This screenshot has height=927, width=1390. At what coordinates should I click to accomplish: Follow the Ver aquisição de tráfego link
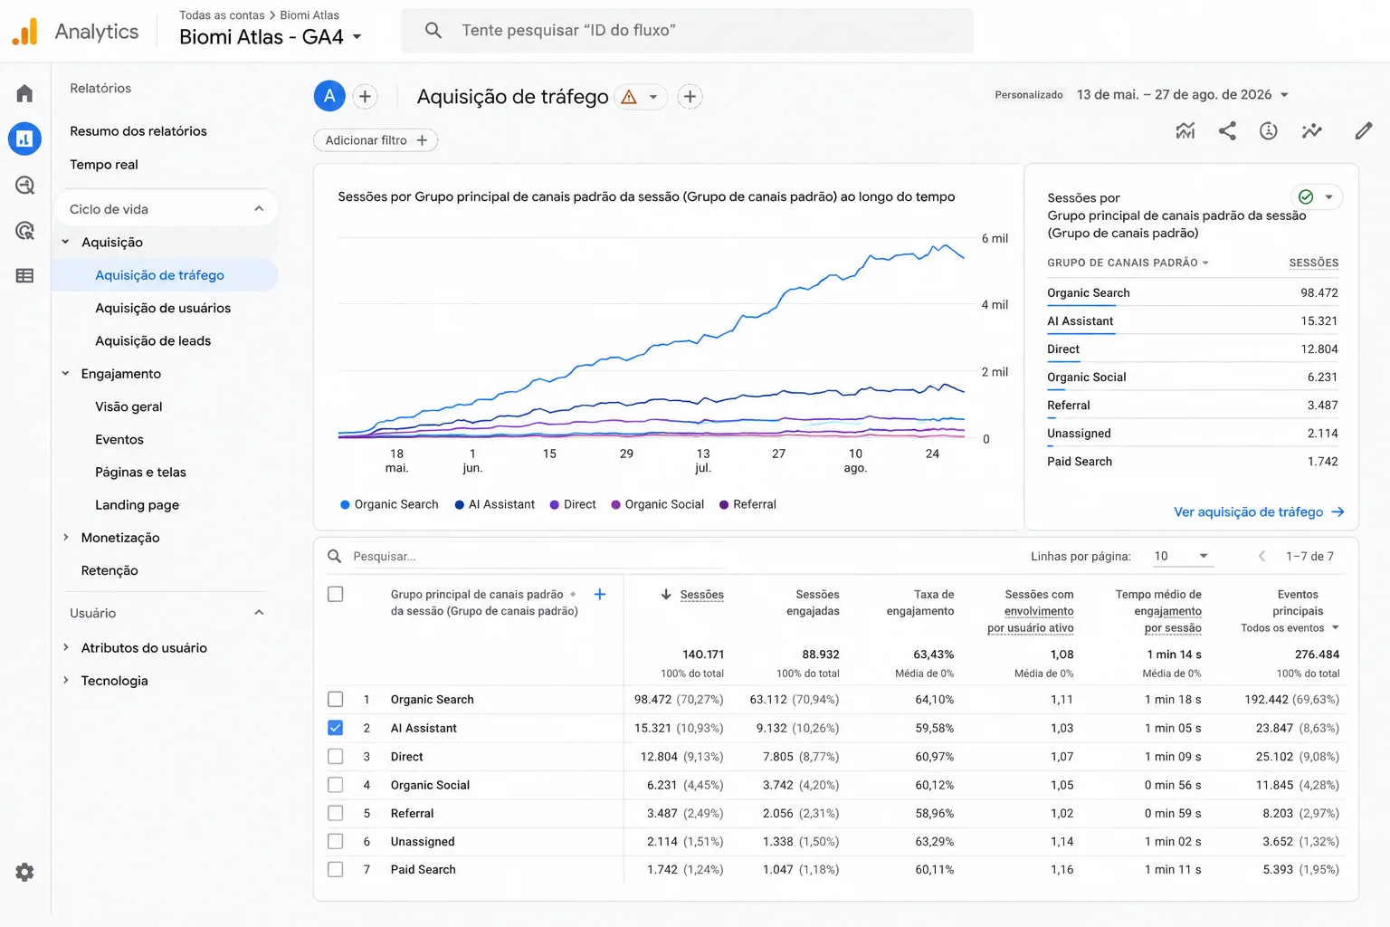click(1259, 511)
